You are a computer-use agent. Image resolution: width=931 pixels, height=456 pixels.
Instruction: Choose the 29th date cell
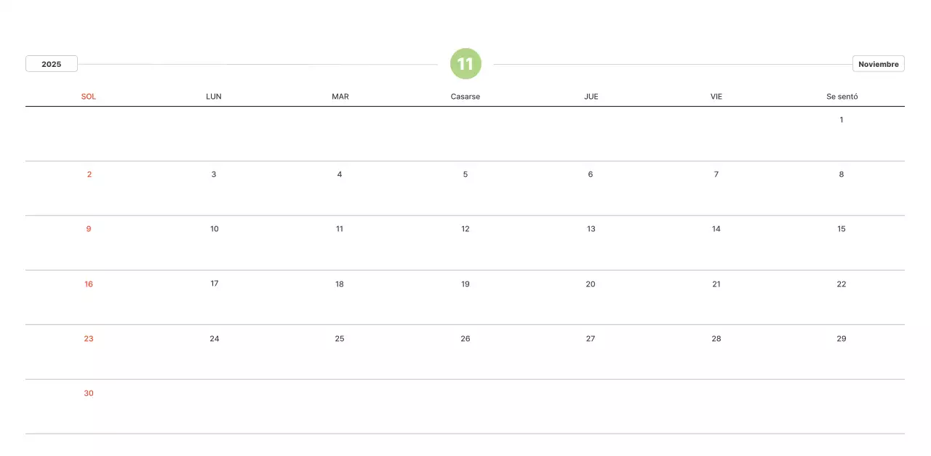pos(842,339)
